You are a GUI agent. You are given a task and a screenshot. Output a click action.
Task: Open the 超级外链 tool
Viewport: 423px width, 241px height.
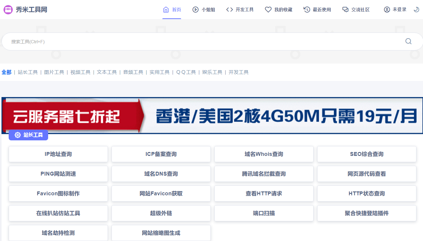tap(161, 213)
